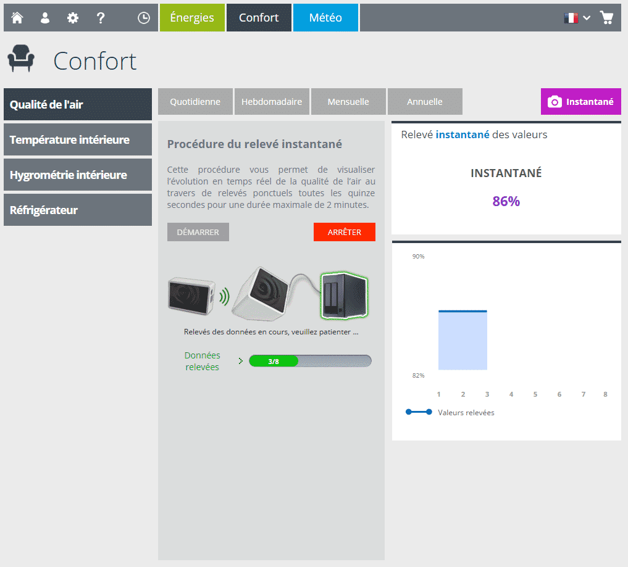
Task: Click the Instantané camera button
Action: point(580,102)
